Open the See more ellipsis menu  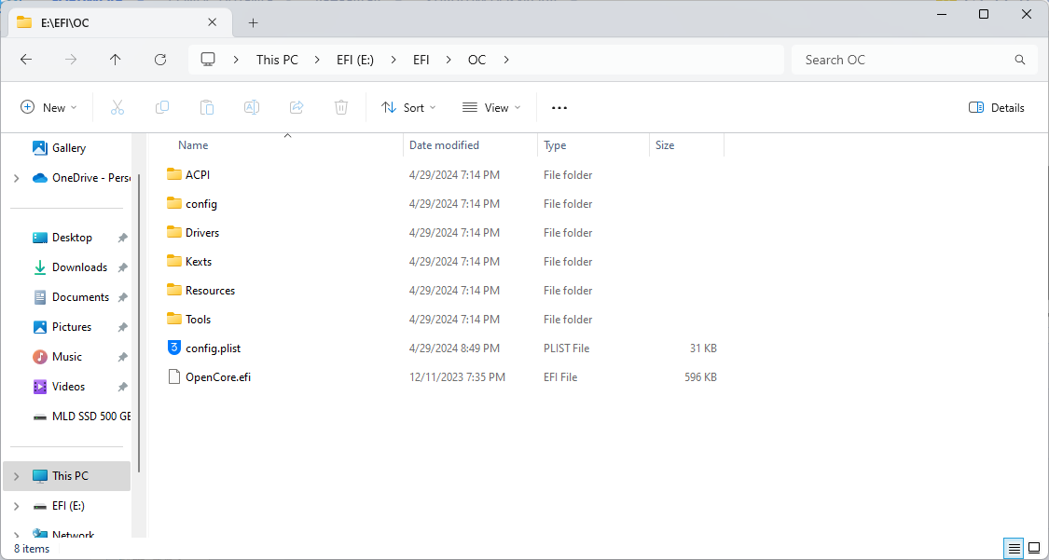(x=559, y=107)
